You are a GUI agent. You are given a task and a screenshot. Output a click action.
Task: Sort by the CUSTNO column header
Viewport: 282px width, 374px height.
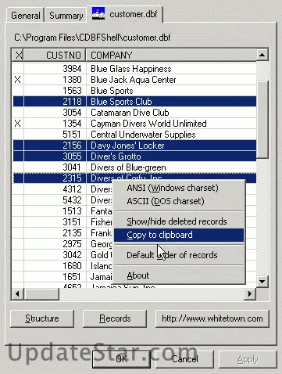click(55, 55)
